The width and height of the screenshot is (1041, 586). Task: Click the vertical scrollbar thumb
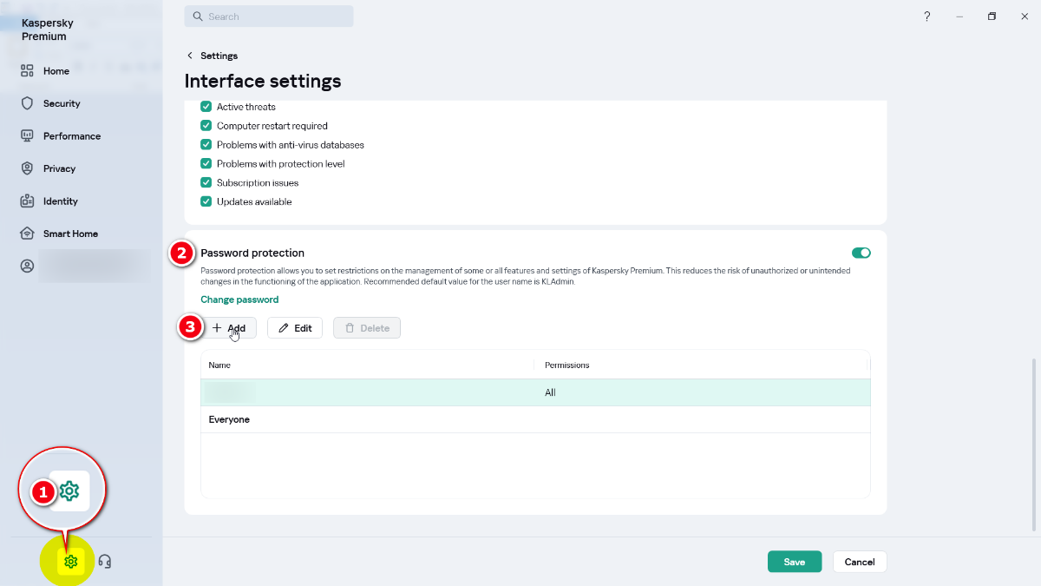1033,443
